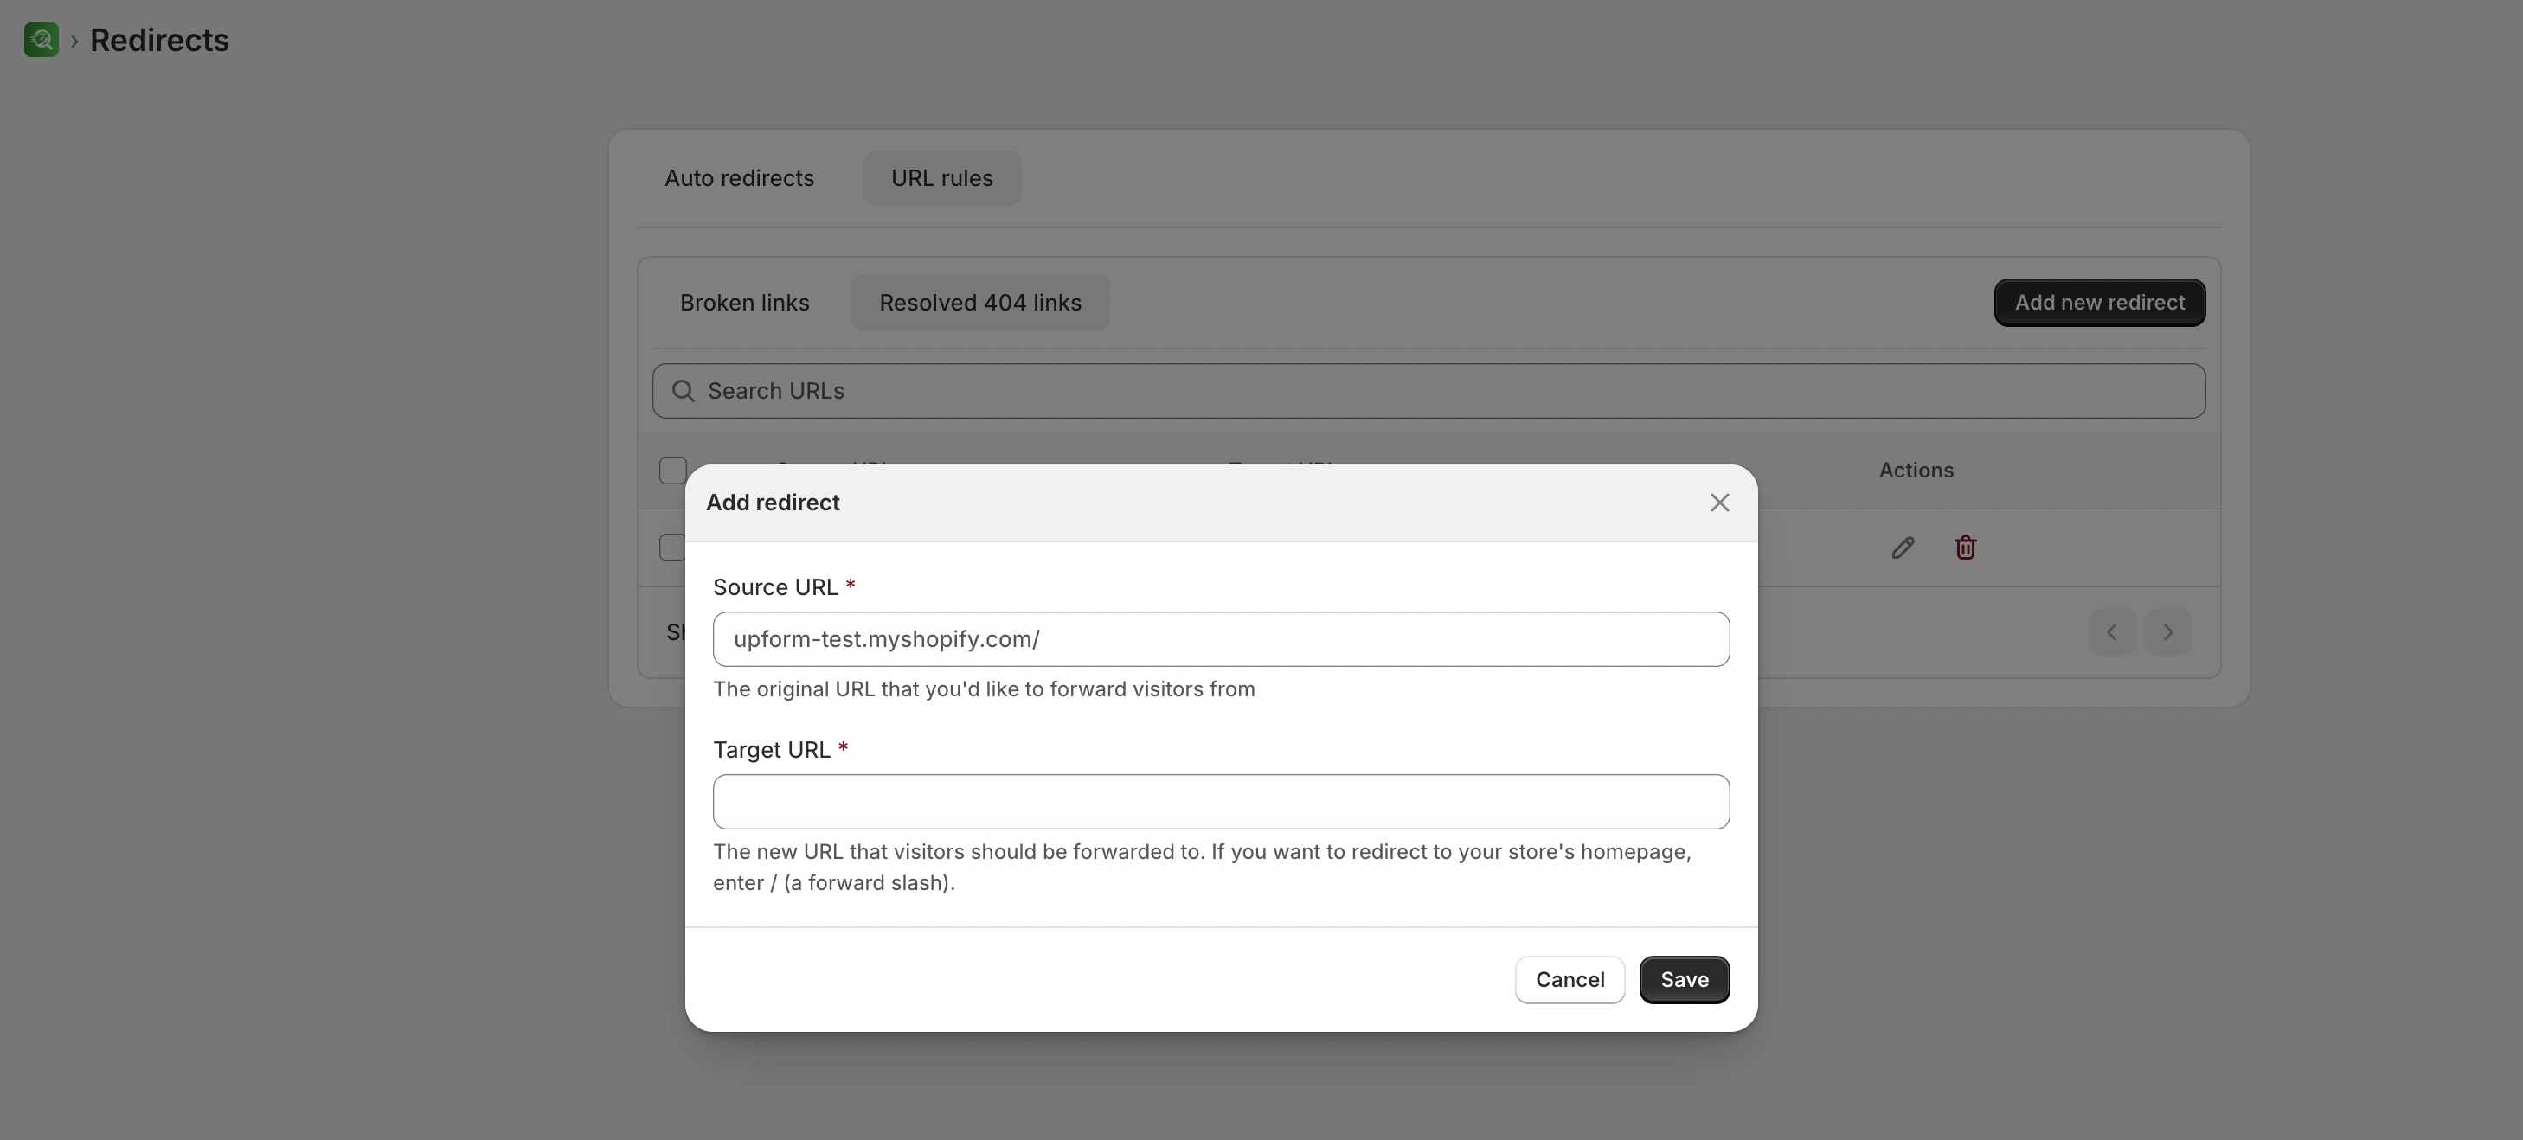This screenshot has width=2523, height=1140.
Task: Cancel the Add redirect dialog
Action: click(x=1569, y=979)
